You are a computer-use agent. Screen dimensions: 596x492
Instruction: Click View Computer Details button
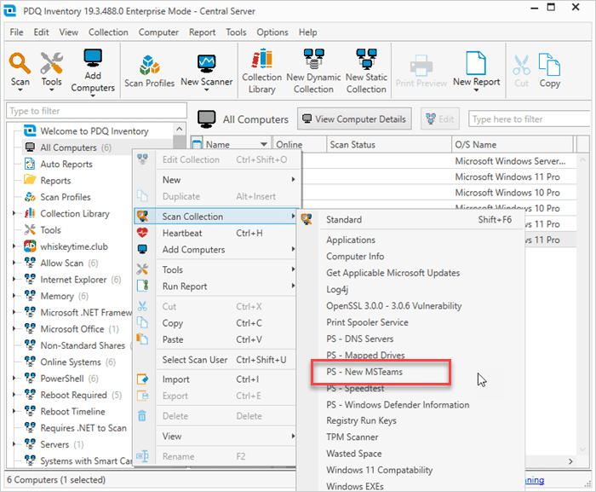pos(354,119)
